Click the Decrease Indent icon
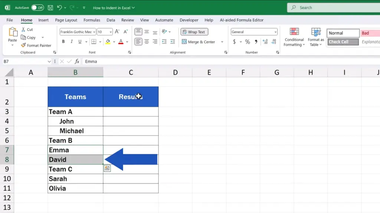 [164, 42]
